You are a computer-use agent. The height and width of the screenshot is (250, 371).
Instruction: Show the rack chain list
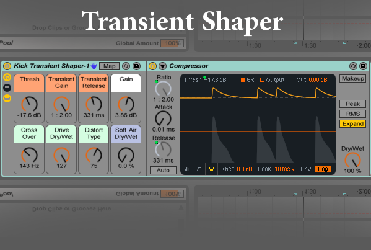click(7, 88)
